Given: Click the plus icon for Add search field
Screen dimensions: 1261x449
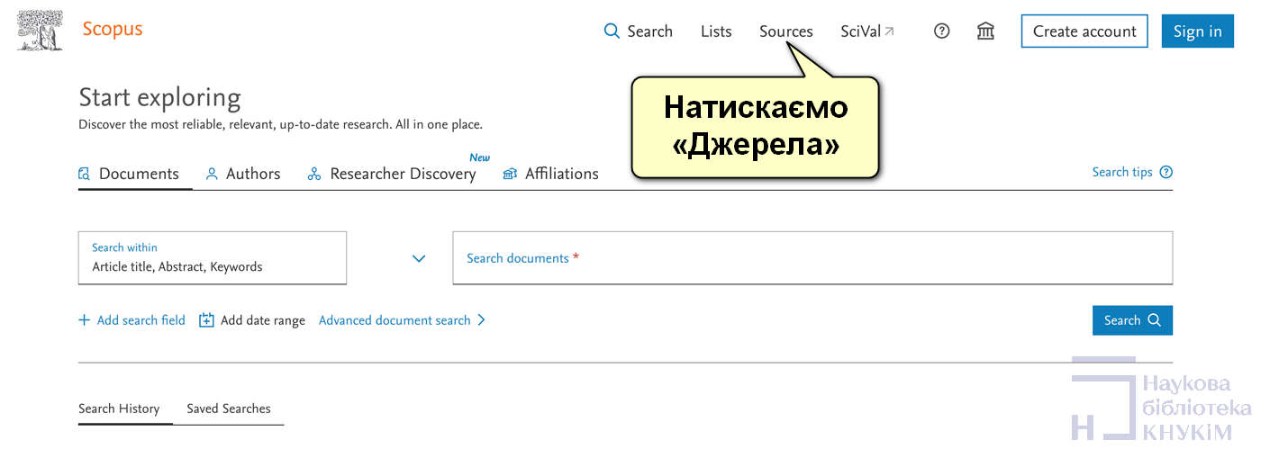Looking at the screenshot, I should [85, 320].
